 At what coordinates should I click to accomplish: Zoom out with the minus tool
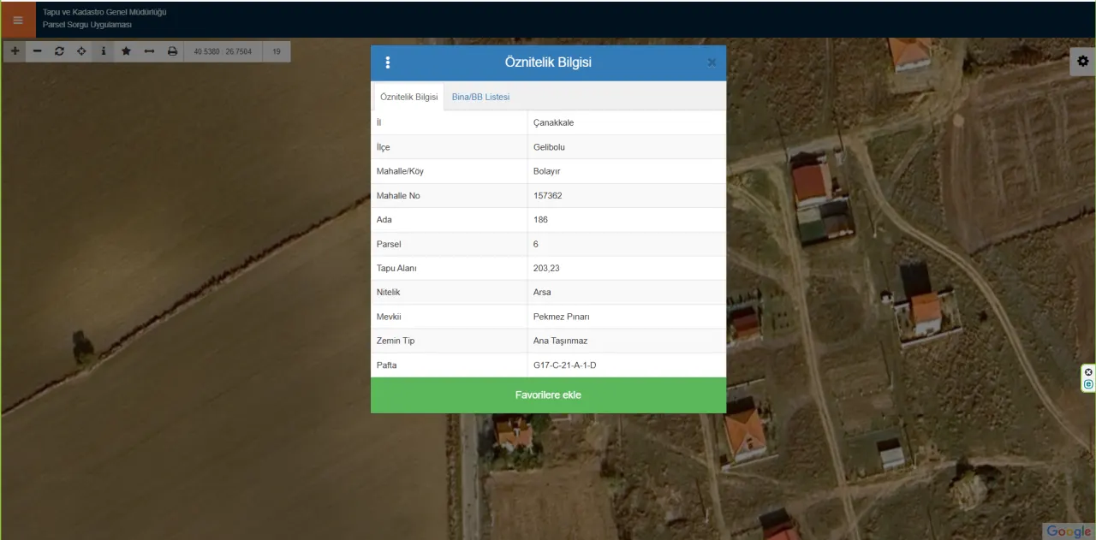[37, 51]
